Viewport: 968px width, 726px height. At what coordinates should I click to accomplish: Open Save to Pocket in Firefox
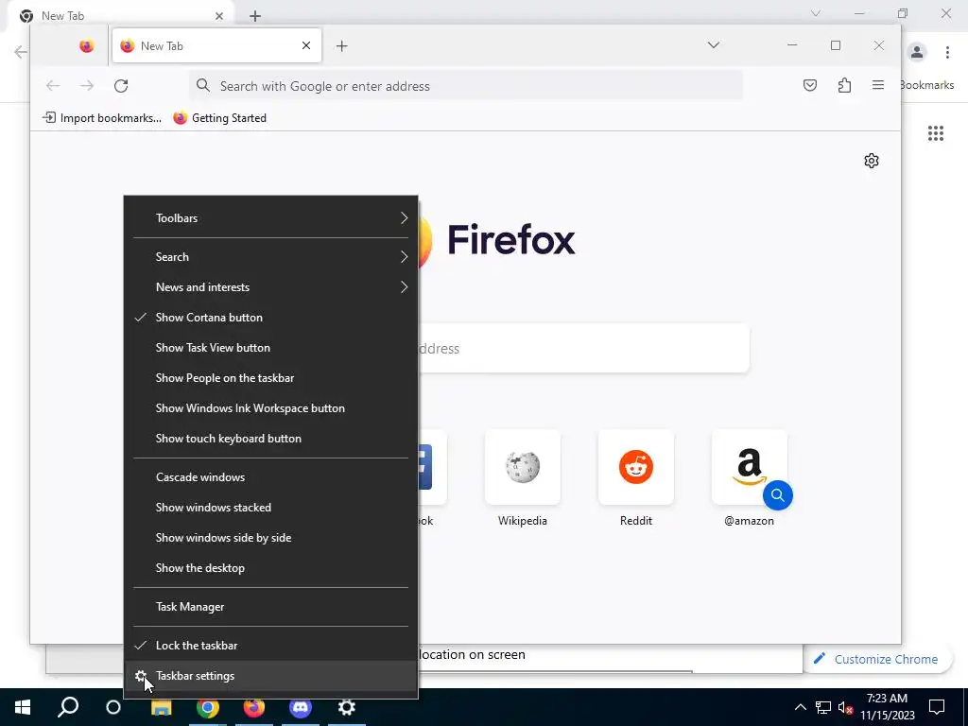tap(810, 86)
